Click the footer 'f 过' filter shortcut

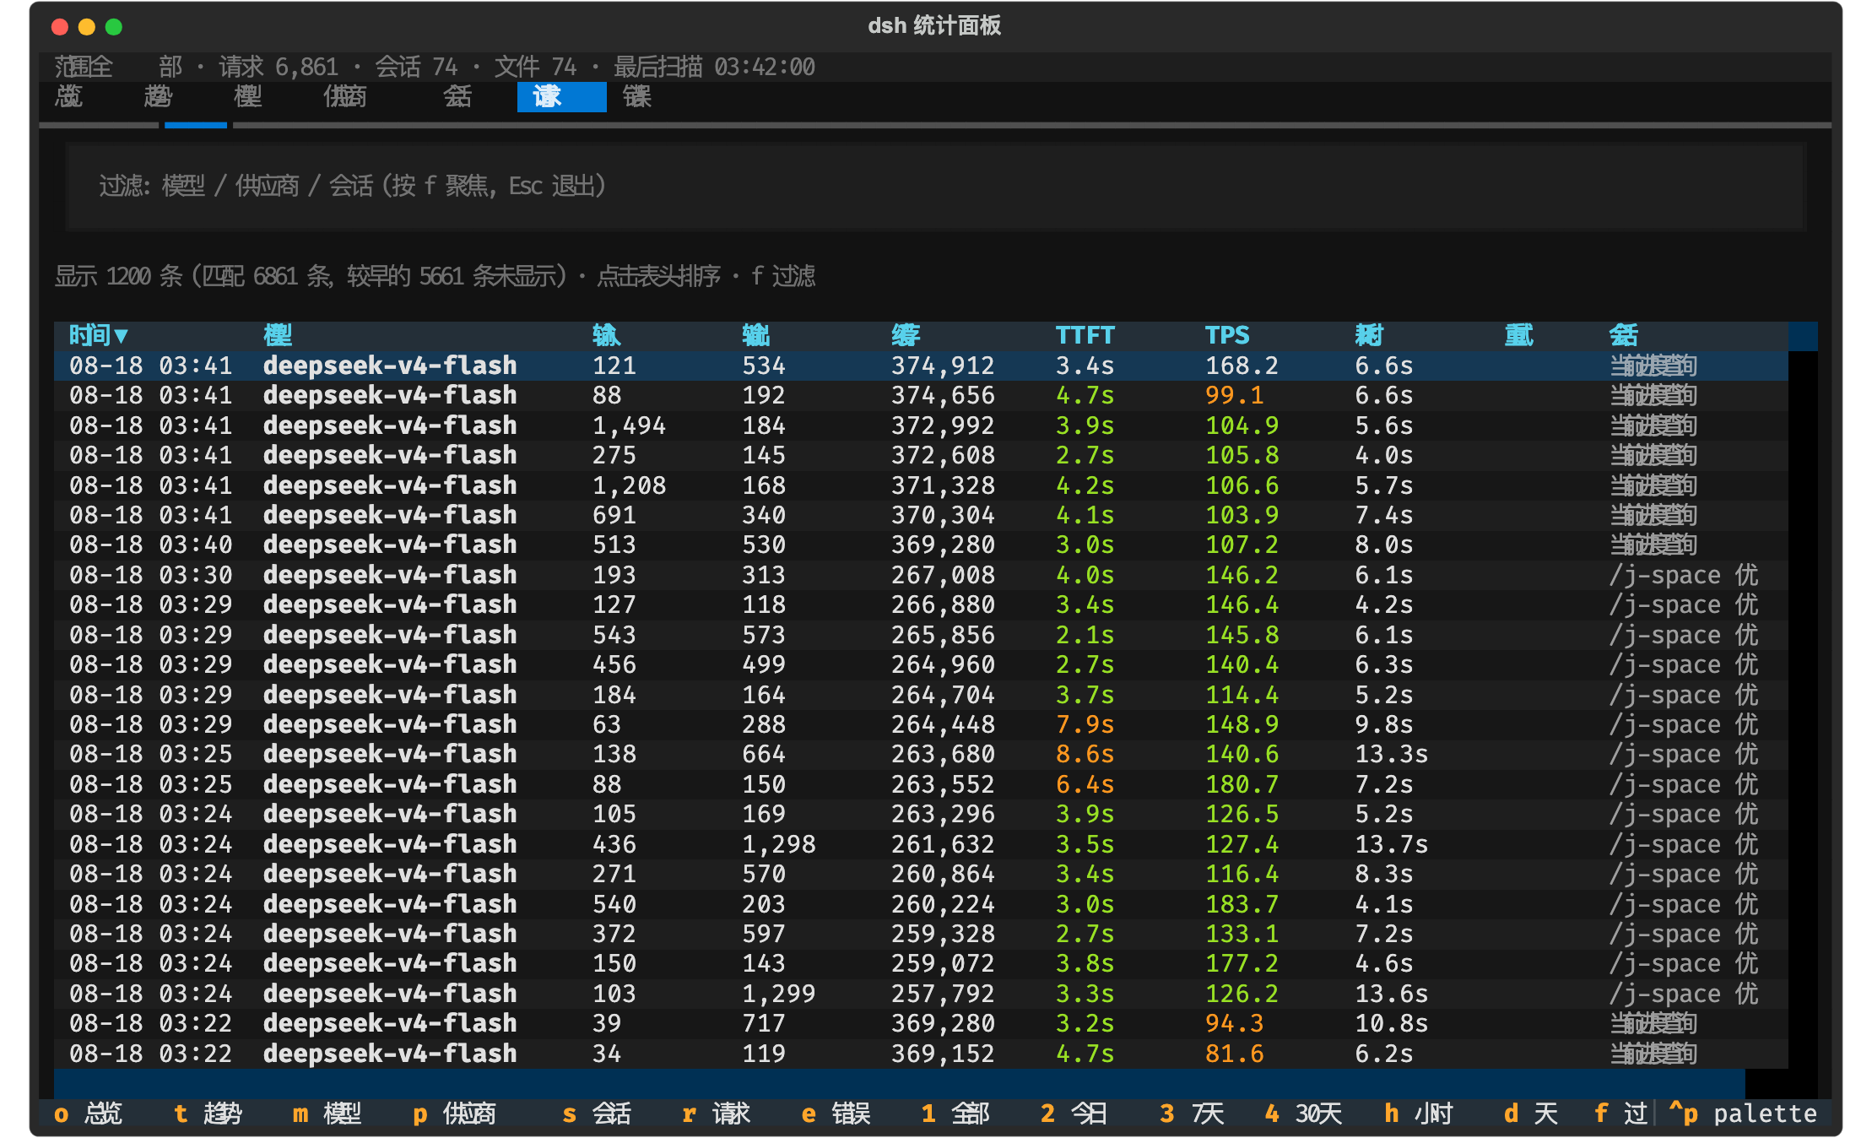(1621, 1114)
